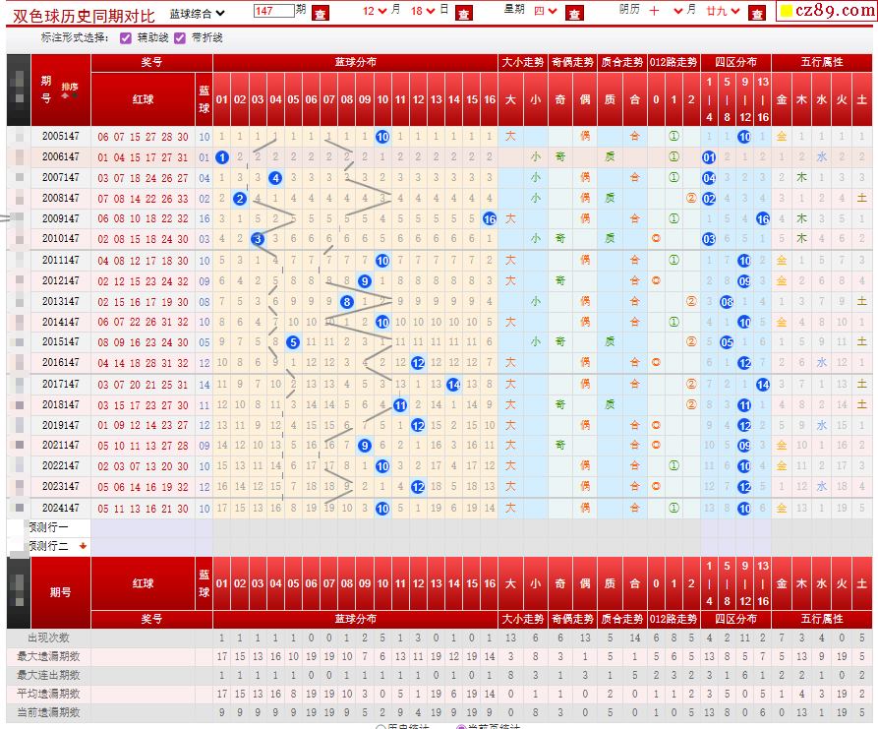Click blue ball 2 in row 2008147
The width and height of the screenshot is (878, 729).
(x=240, y=199)
